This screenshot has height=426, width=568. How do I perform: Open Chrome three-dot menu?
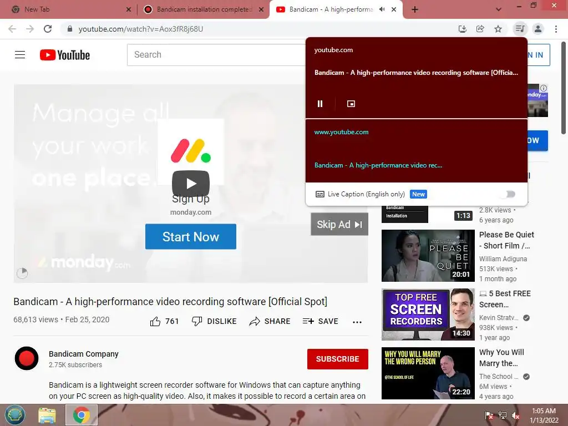coord(556,29)
